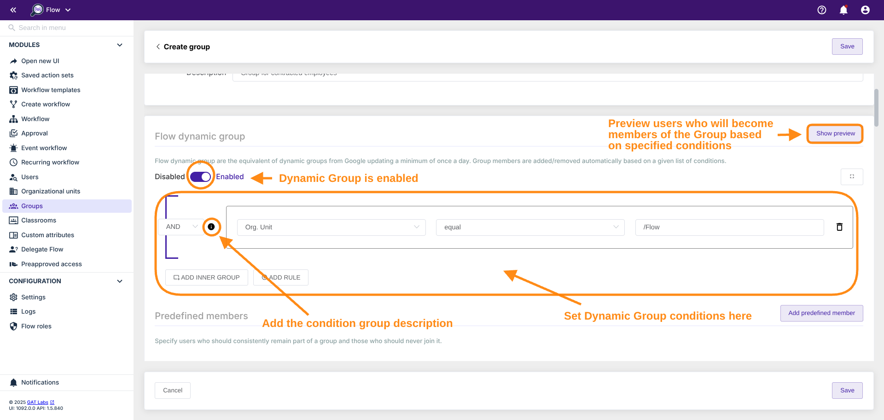
Task: Delete the Org. Unit rule with trash icon
Action: [x=839, y=227]
